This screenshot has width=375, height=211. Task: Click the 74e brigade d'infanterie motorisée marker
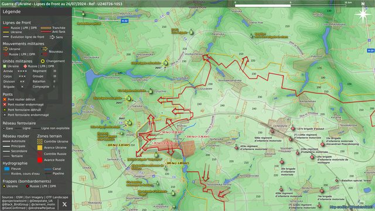[322, 191]
